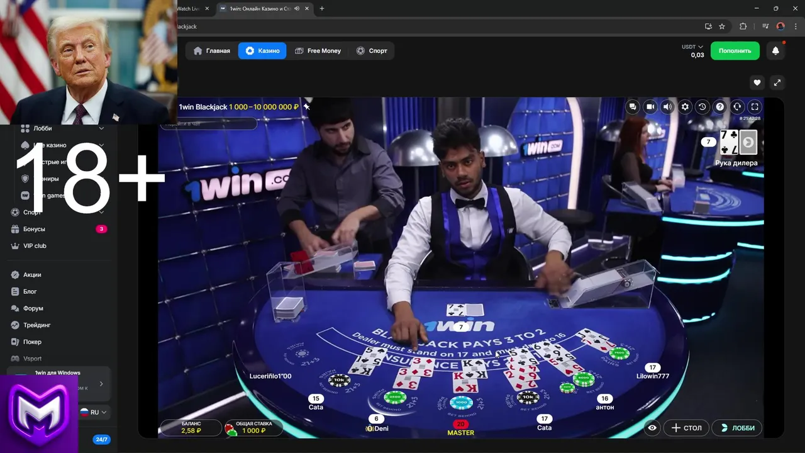Screen dimensions: 805x453
Task: Open the Free Money tab
Action: click(x=318, y=51)
